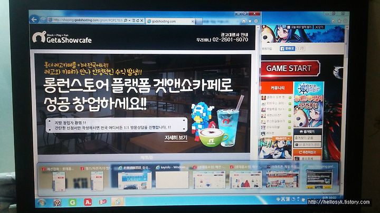Click first community list row character icon
The width and height of the screenshot is (380, 213).
[x=263, y=98]
